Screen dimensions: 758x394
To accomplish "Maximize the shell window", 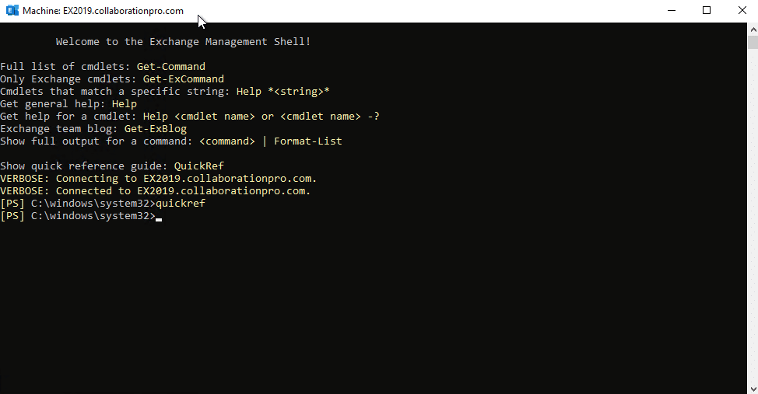I will point(707,10).
